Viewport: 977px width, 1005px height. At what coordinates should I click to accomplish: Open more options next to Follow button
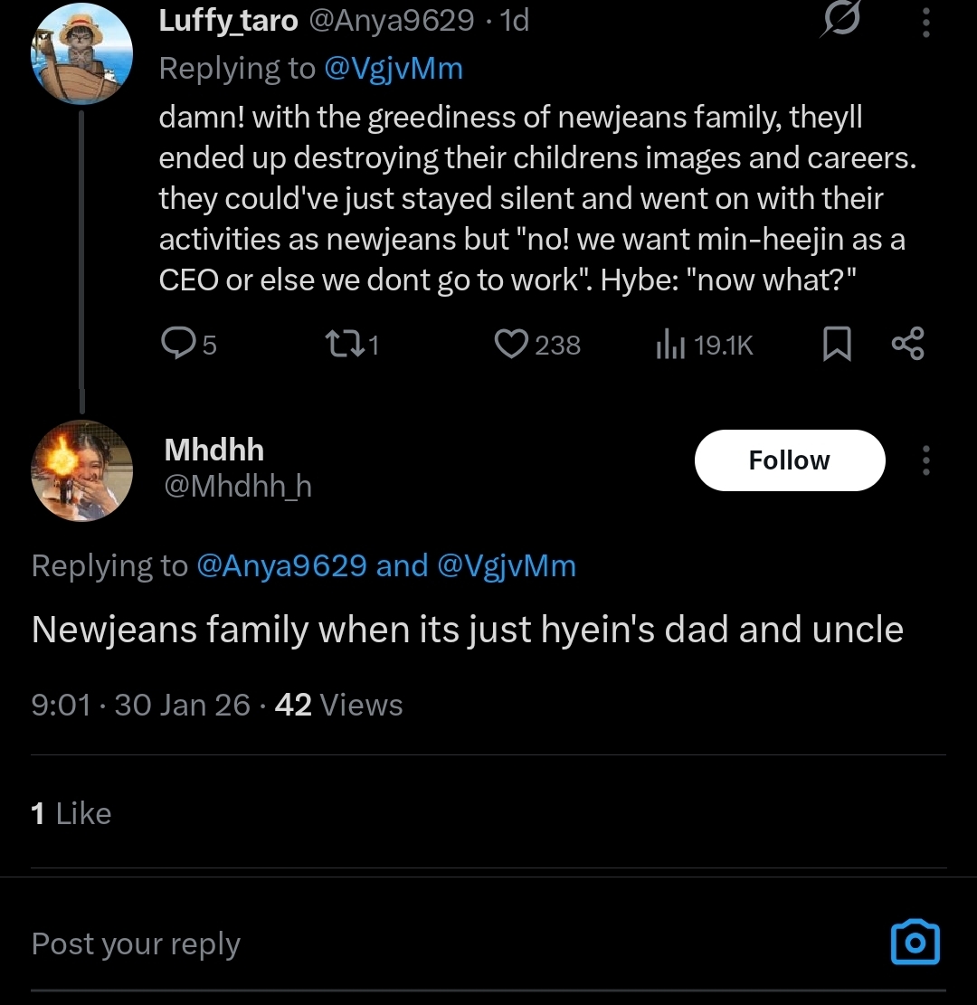pyautogui.click(x=925, y=460)
